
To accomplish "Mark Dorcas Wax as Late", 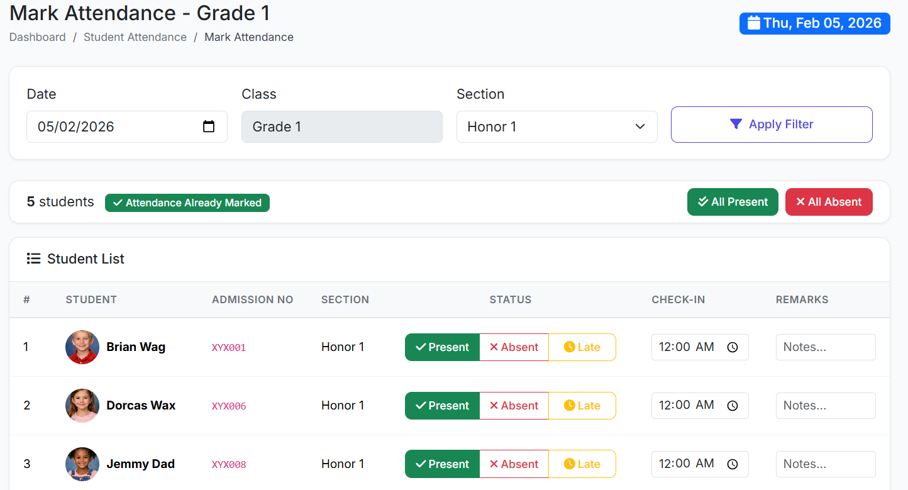I will click(582, 406).
